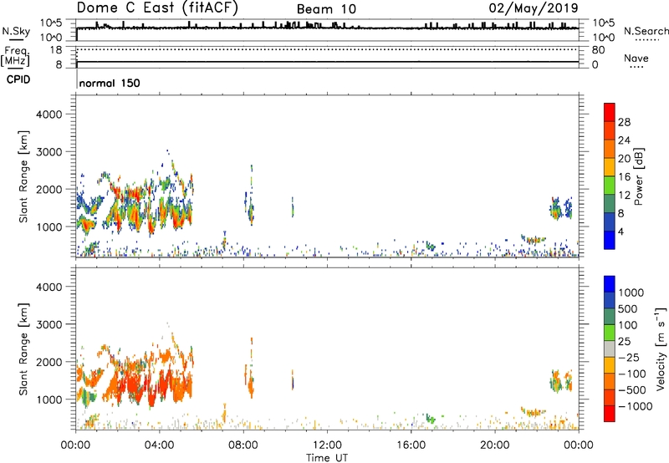Pick the teal power color between 8 and 12
The width and height of the screenshot is (669, 463).
(610, 204)
